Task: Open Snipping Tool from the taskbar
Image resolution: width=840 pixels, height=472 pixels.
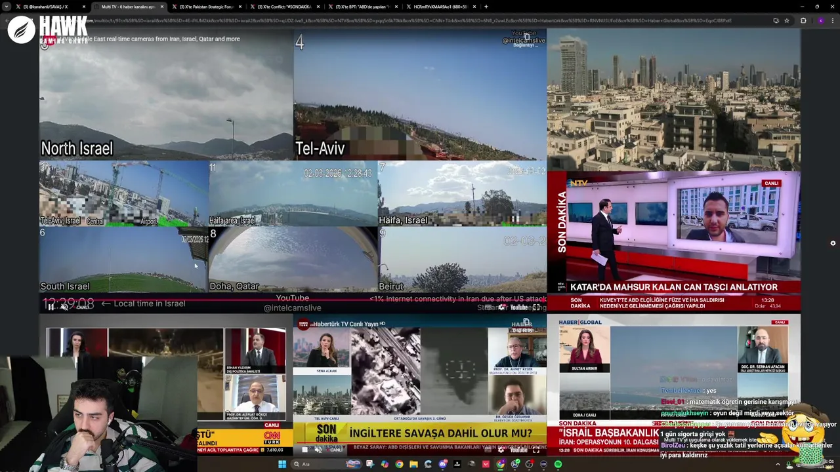Action: 370,464
